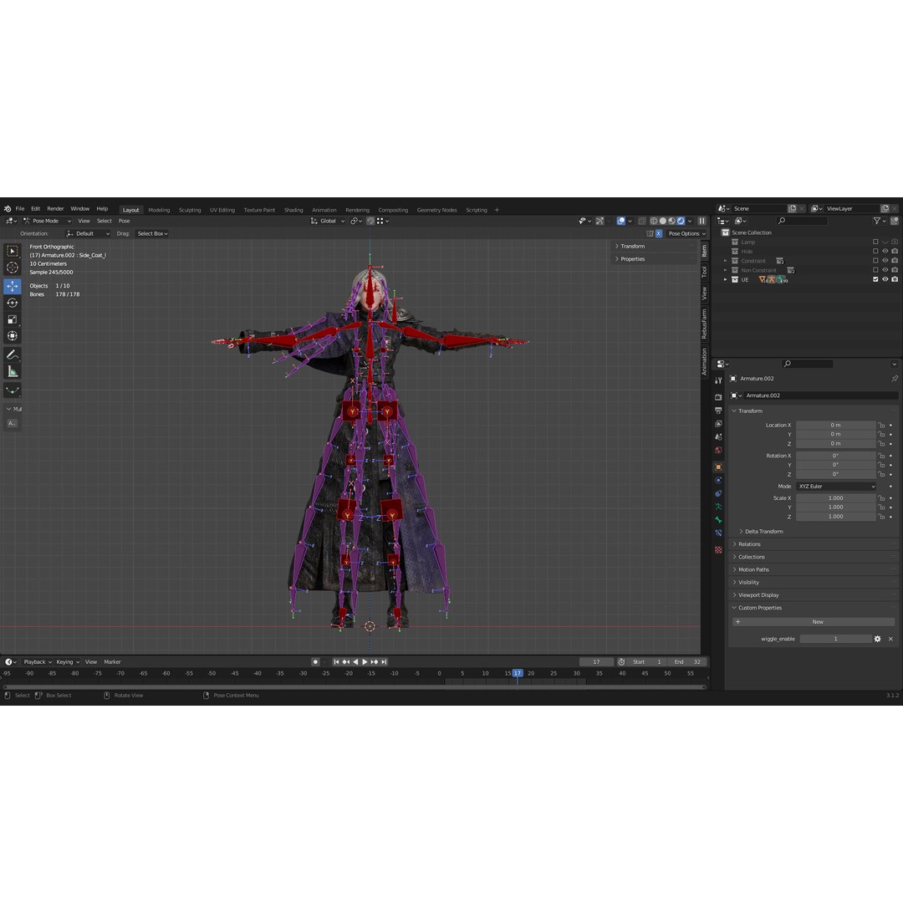
Task: Select the Breakdowner pose tool
Action: [12, 390]
